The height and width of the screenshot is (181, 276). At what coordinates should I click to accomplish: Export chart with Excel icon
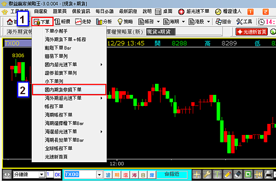pos(248,175)
